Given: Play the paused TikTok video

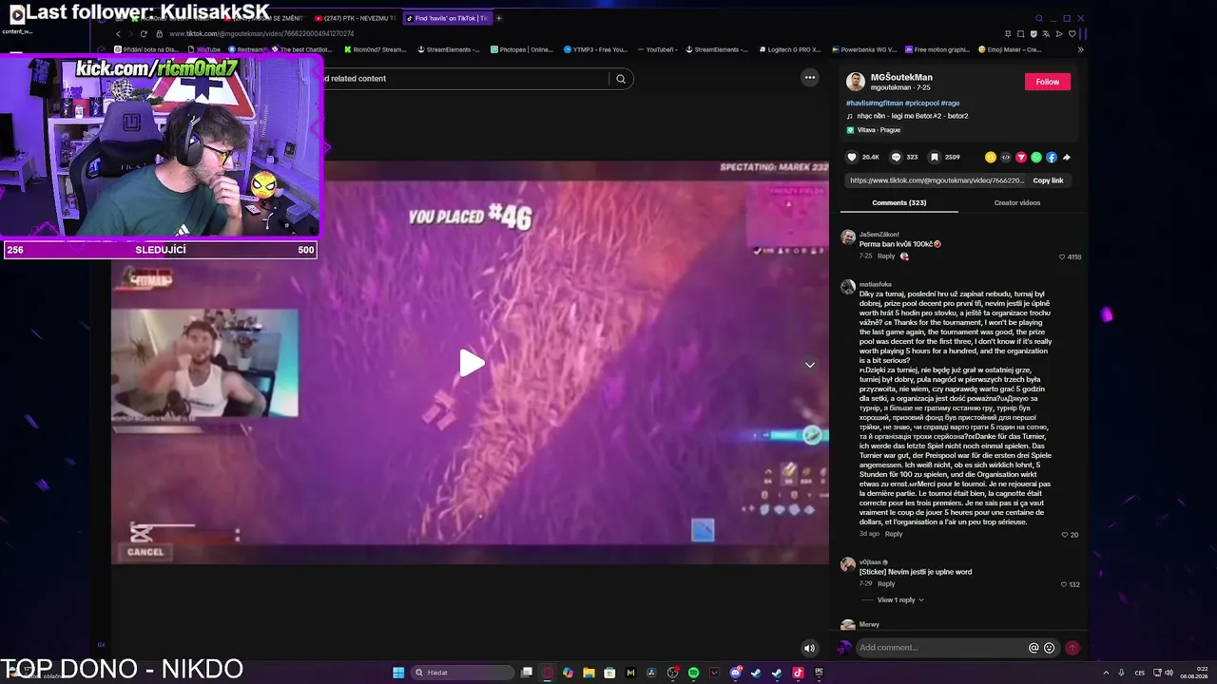Looking at the screenshot, I should click(x=472, y=363).
